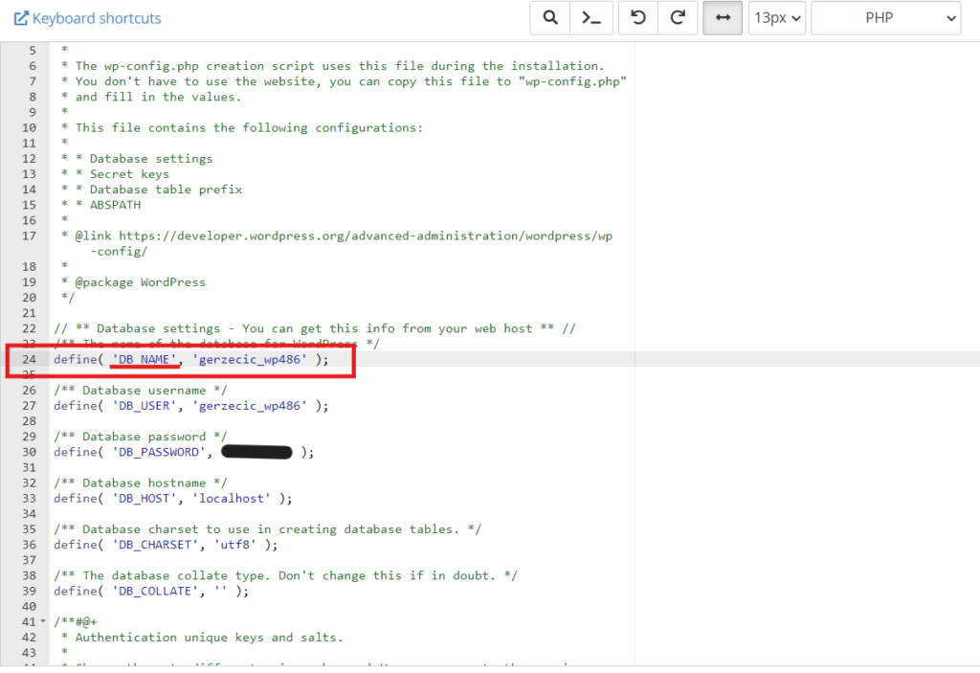Redo the last undone edit

(x=678, y=17)
